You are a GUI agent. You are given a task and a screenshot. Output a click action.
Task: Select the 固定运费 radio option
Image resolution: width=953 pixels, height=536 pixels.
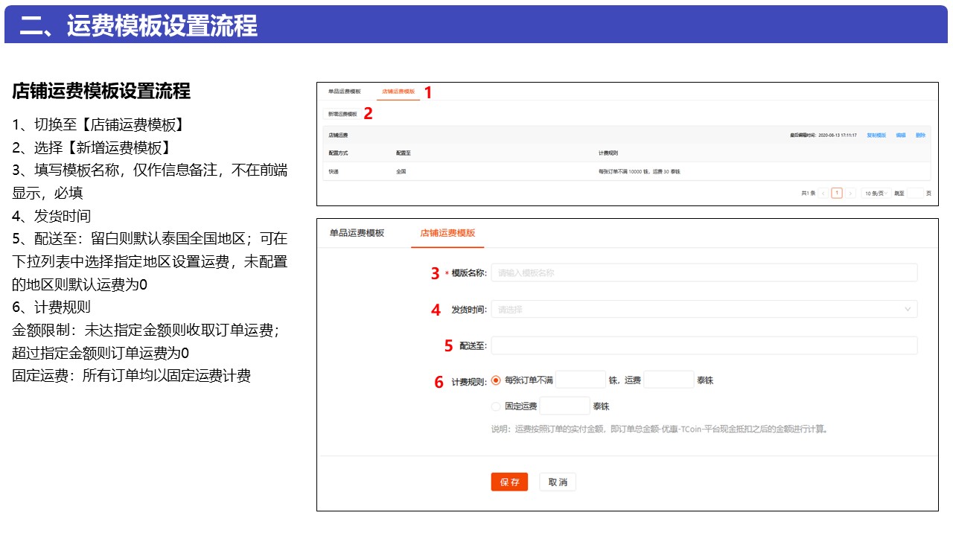click(x=496, y=406)
